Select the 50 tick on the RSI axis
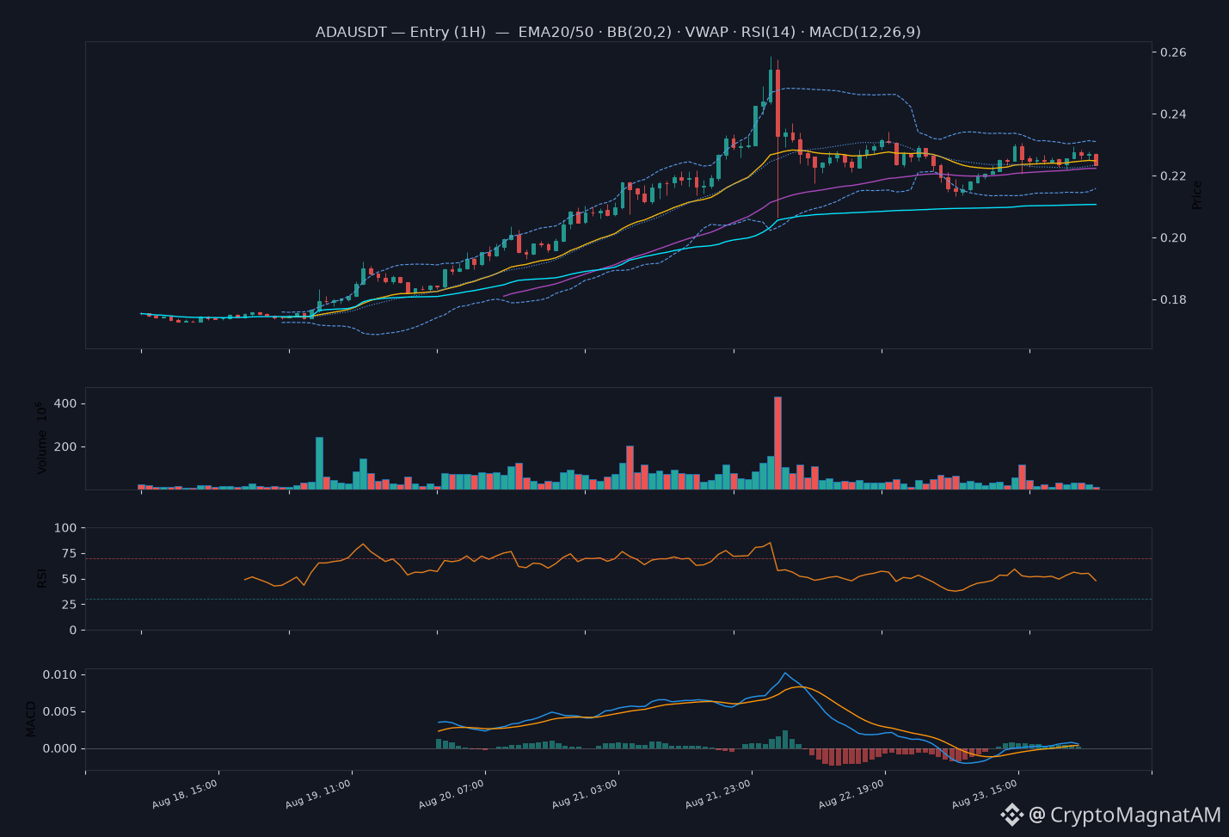Viewport: 1229px width, 837px height. coord(70,579)
